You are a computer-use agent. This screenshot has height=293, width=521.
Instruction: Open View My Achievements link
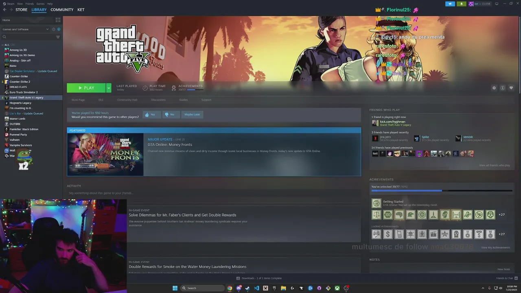pyautogui.click(x=495, y=247)
